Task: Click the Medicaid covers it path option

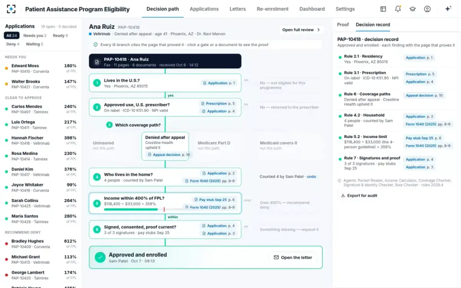Action: tap(279, 145)
